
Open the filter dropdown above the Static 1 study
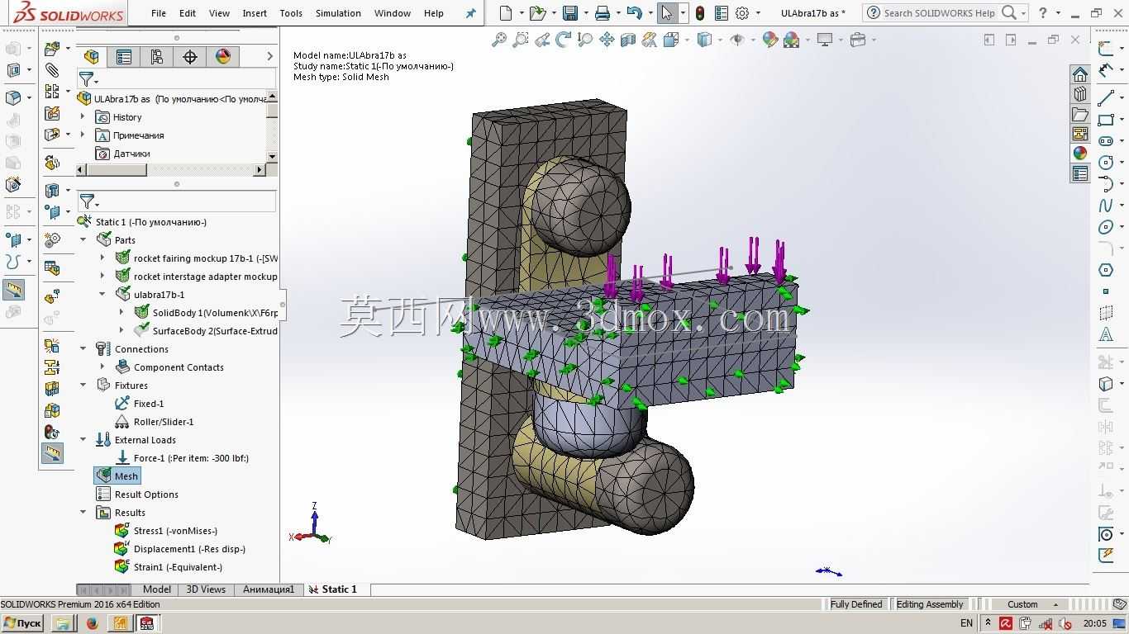88,201
